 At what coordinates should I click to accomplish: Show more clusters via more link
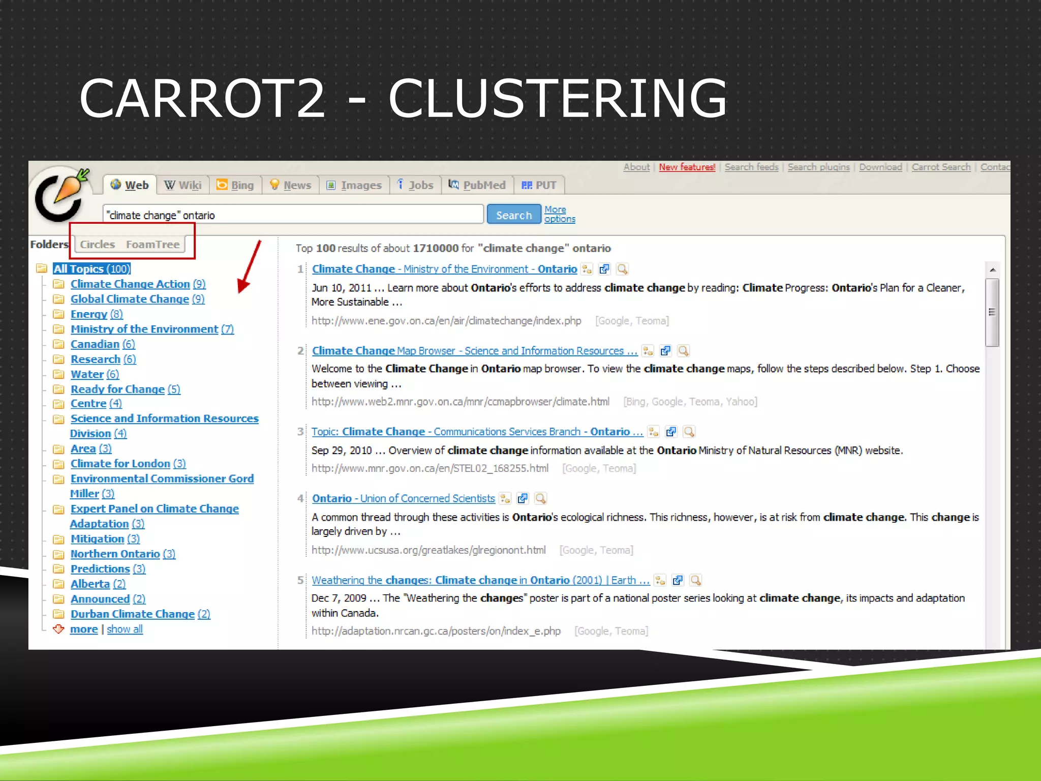(x=84, y=629)
